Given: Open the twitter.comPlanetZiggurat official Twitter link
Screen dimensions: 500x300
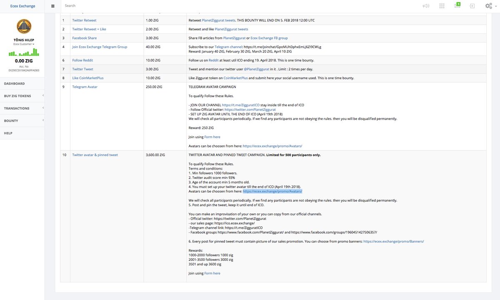Looking at the screenshot, I should [x=250, y=110].
